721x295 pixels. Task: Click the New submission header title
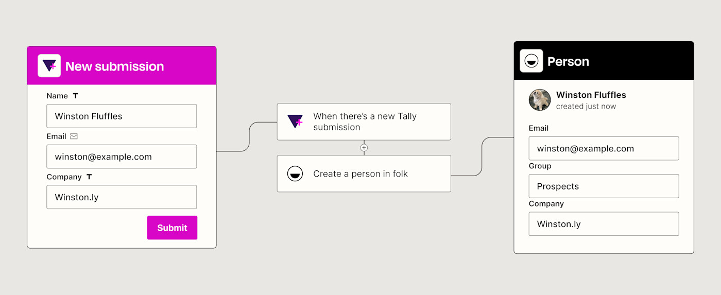(x=114, y=66)
